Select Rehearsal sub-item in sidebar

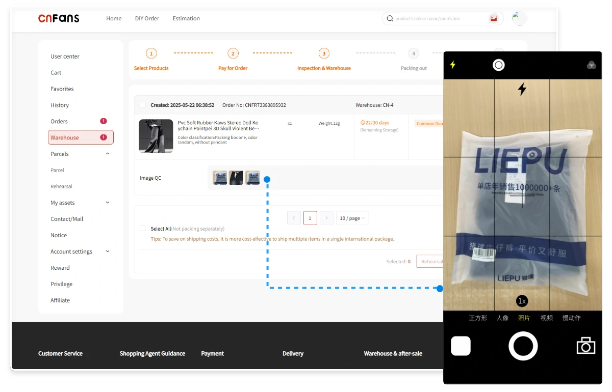(61, 186)
